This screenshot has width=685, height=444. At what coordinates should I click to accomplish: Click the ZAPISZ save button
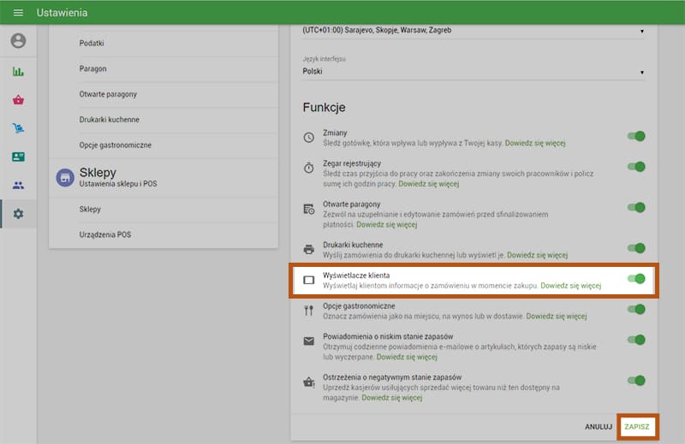(x=638, y=425)
